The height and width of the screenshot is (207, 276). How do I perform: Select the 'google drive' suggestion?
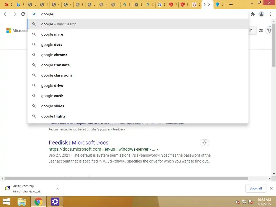(138, 85)
